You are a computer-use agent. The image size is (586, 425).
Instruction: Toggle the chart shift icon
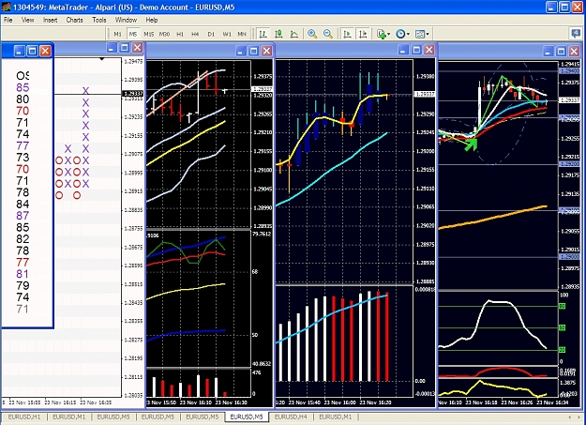click(x=363, y=34)
